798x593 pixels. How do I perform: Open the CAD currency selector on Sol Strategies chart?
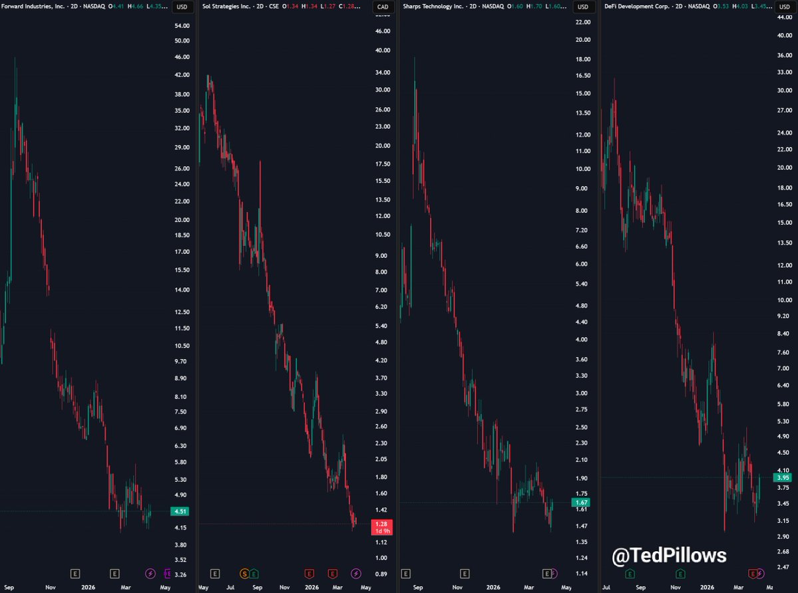coord(383,7)
